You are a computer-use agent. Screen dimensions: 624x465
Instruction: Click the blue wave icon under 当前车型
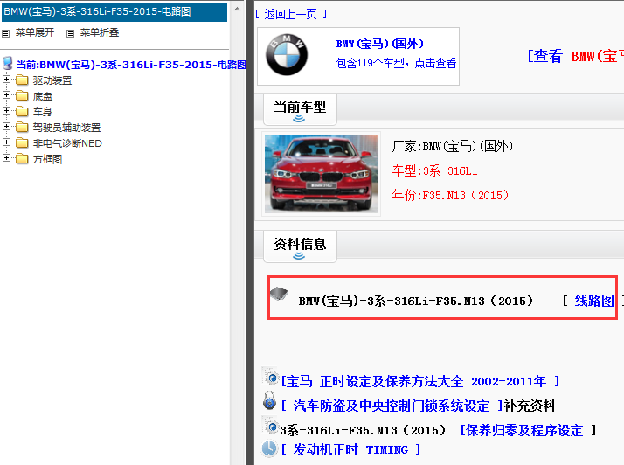point(299,119)
